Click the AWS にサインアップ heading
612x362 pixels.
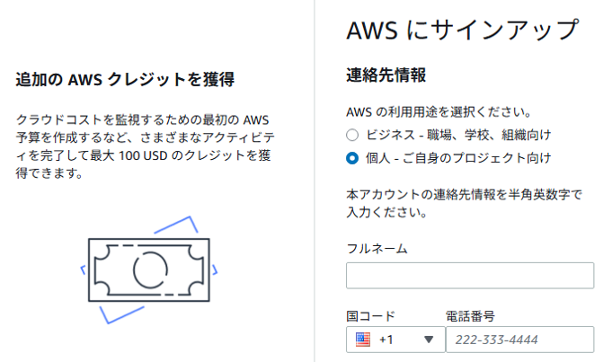[462, 30]
